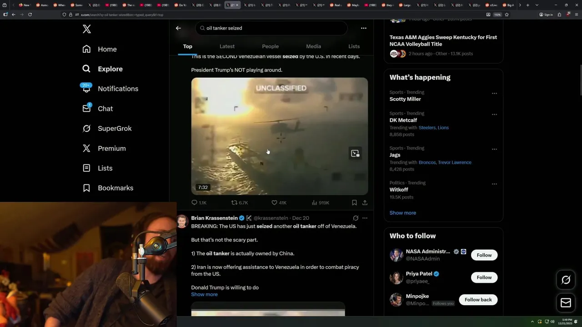Open Texas A&M Aggies volleyball story
This screenshot has width=582, height=327.
(443, 40)
